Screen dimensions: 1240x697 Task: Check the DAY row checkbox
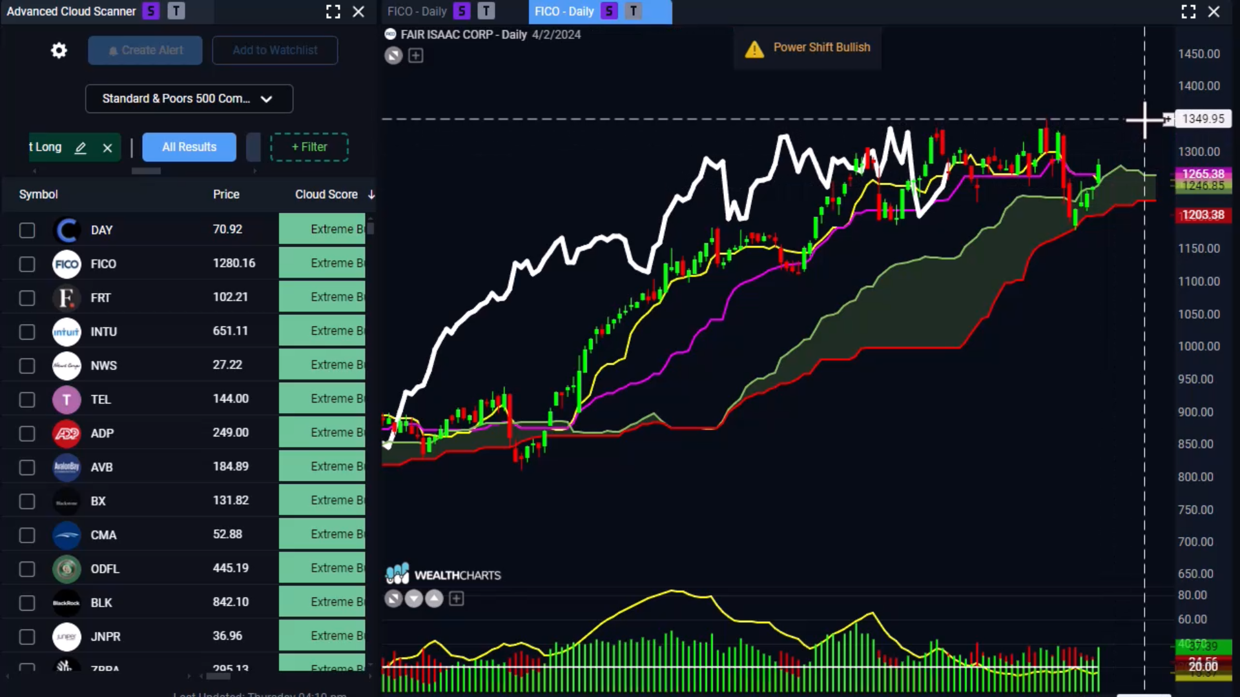27,230
